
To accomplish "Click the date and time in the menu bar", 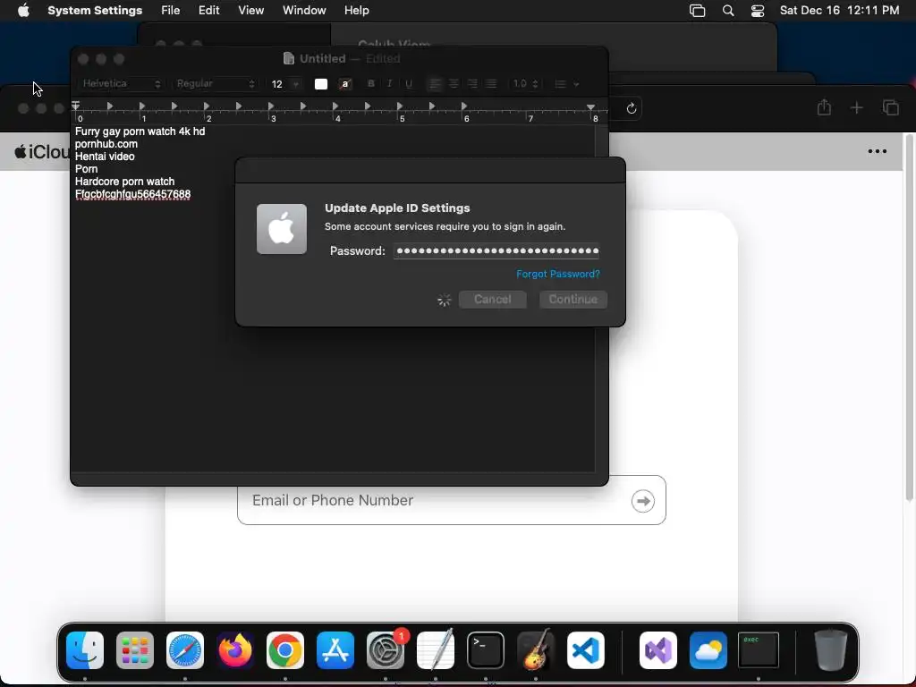I will coord(839,11).
